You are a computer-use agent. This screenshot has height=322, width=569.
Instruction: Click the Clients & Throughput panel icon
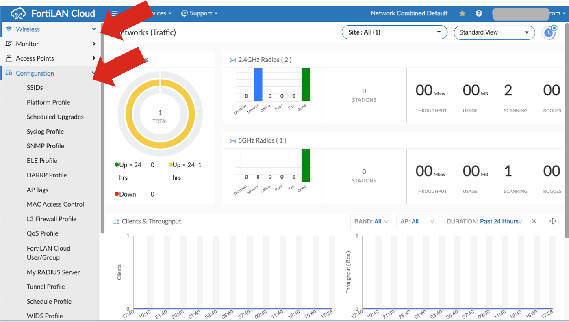click(116, 221)
